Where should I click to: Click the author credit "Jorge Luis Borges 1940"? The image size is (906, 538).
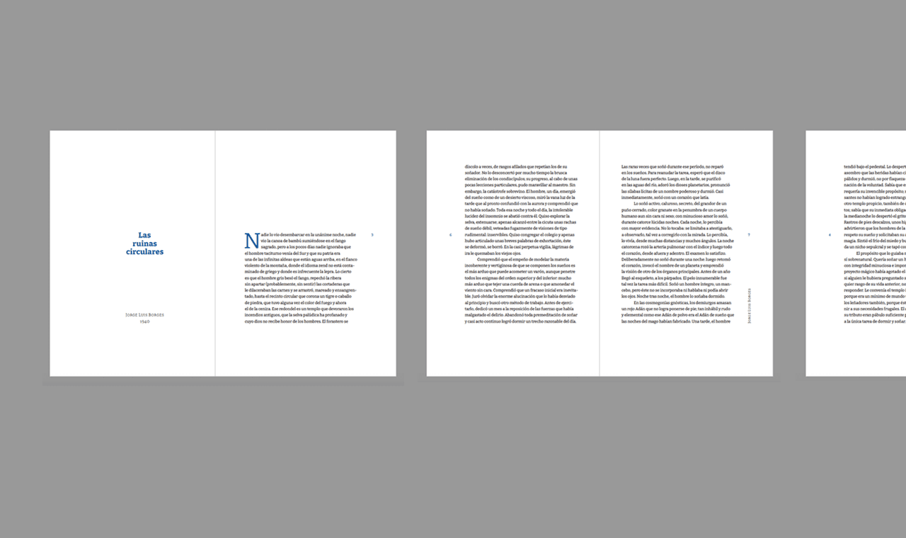(x=144, y=318)
